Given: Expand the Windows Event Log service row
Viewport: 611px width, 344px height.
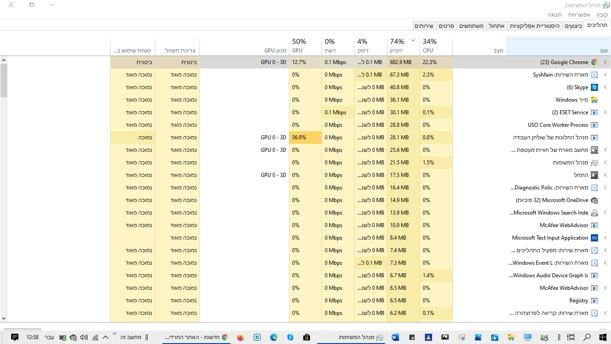Looking at the screenshot, I should coord(605,263).
